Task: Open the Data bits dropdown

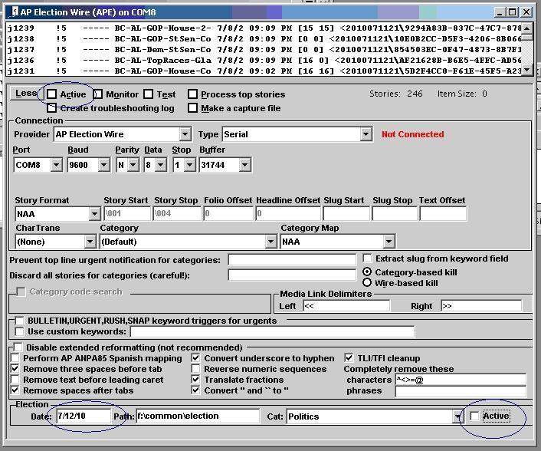Action: [x=160, y=165]
